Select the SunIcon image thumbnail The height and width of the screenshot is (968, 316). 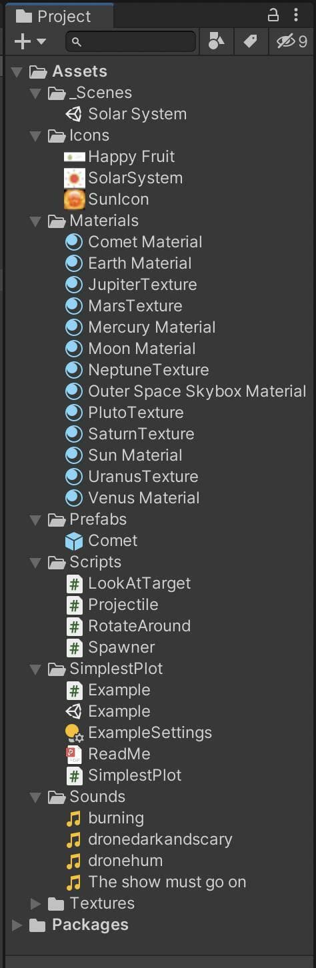click(74, 199)
